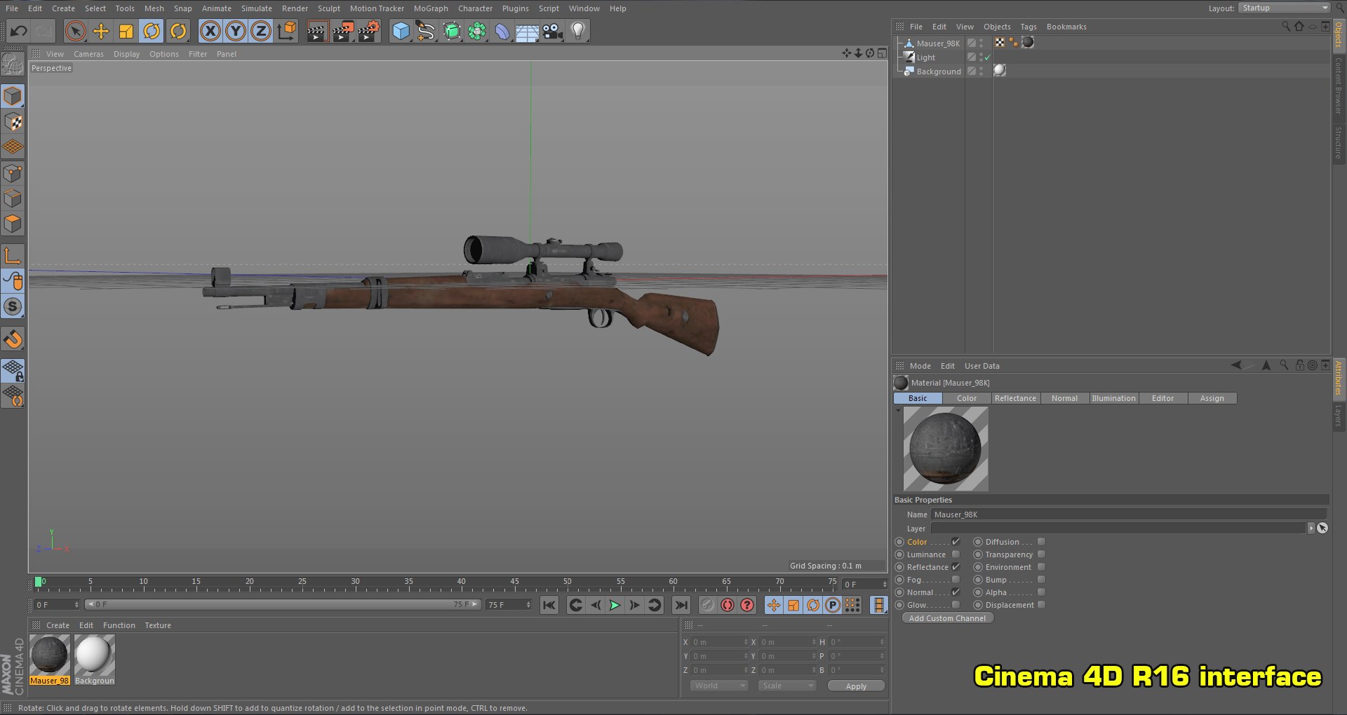Open the material Color tab
1347x715 pixels.
point(967,398)
